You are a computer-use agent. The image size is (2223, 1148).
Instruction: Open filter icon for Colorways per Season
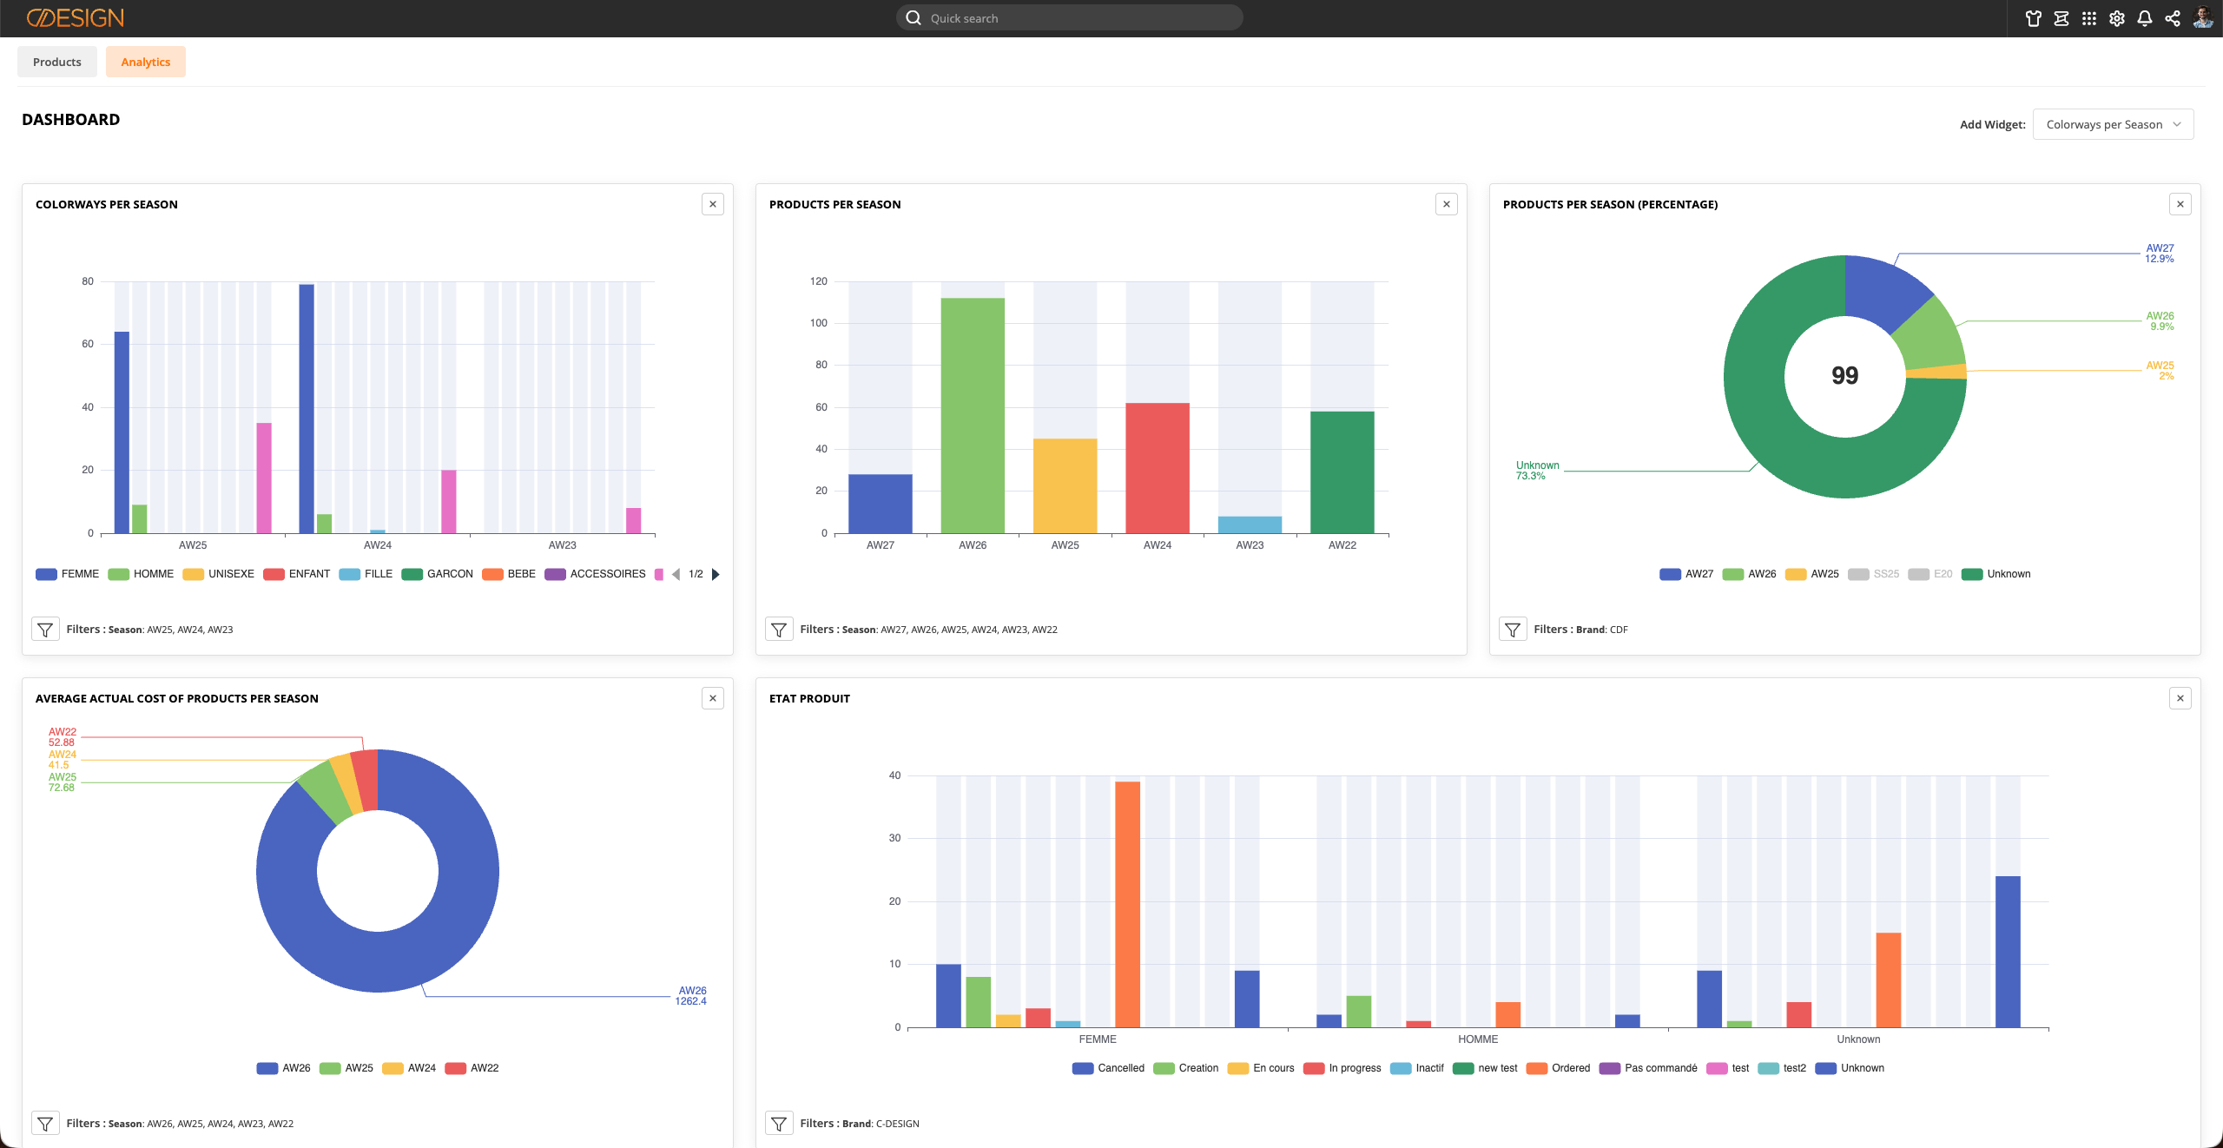coord(45,630)
